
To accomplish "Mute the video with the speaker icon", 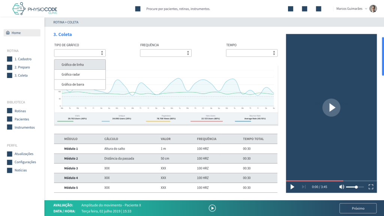I will pyautogui.click(x=342, y=187).
